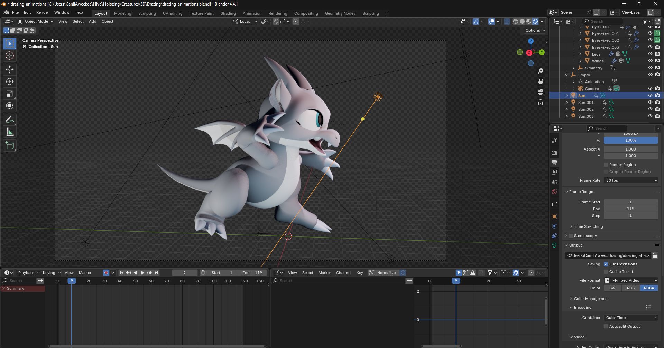Open the Output properties tab
This screenshot has height=348, width=664.
pos(554,162)
